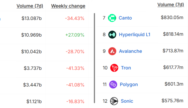Open the Canto chain link
Screen dimensions: 188x108
pos(125,18)
